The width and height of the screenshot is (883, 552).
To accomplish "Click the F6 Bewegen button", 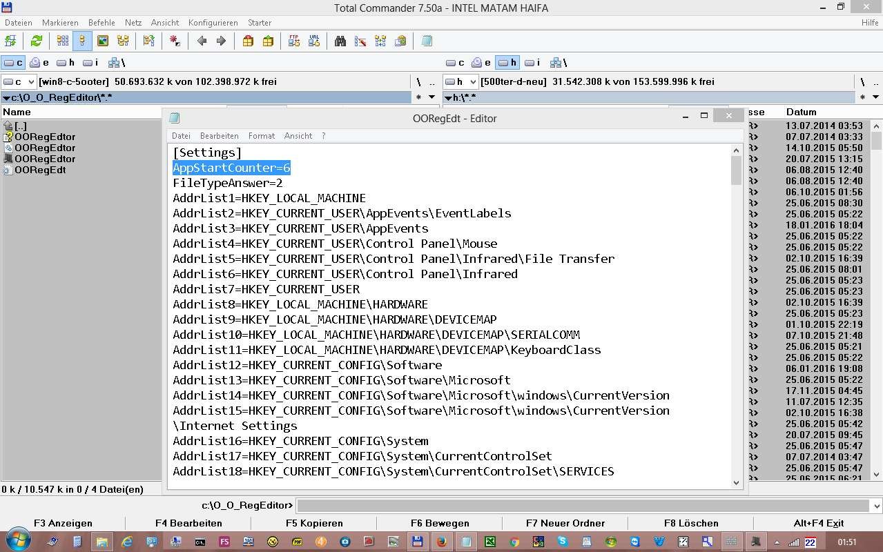I will [440, 523].
